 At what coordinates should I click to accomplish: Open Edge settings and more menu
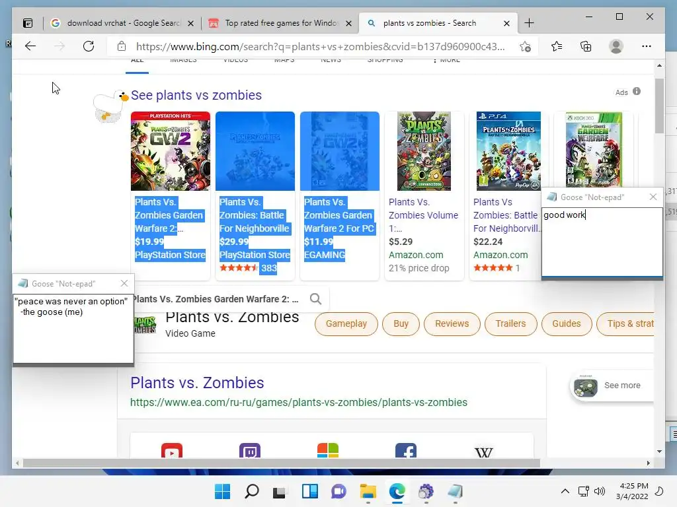tap(647, 46)
